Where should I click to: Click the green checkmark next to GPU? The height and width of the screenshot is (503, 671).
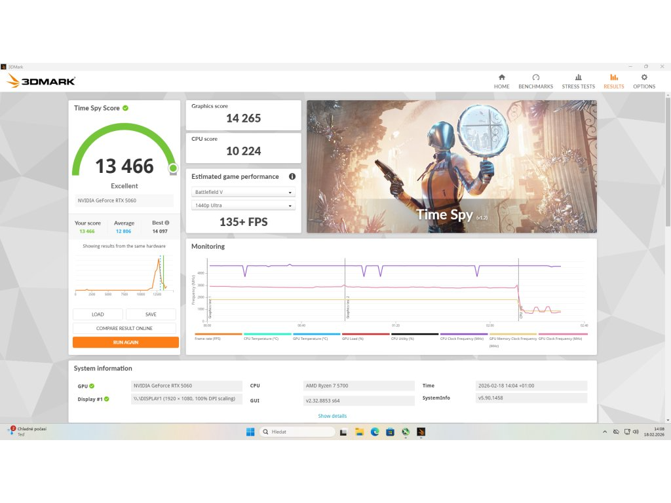[92, 386]
